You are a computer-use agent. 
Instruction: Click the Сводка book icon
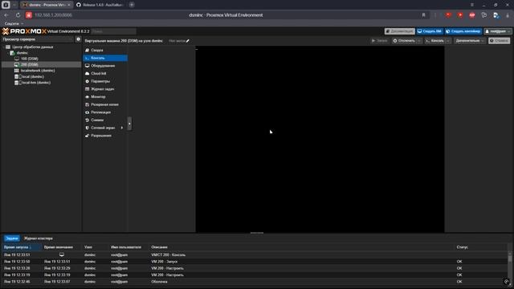(x=88, y=50)
